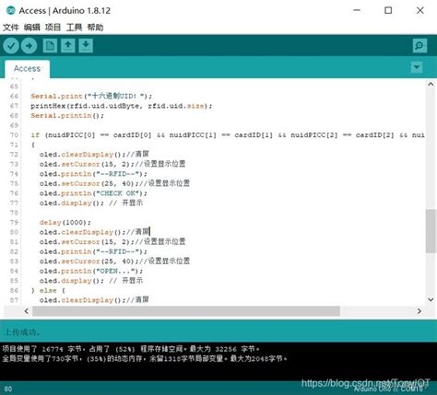
Task: Click the horizontal scroll left arrow
Action: (x=27, y=311)
